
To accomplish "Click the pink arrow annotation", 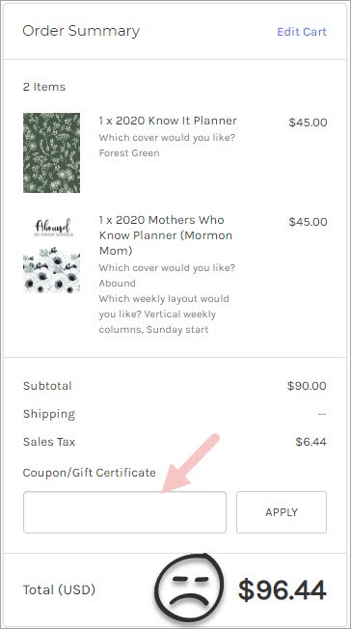I will click(191, 463).
